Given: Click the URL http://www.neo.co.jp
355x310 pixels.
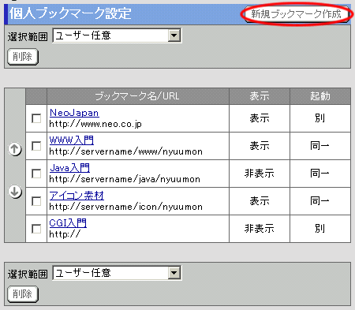Looking at the screenshot, I should click(x=95, y=124).
